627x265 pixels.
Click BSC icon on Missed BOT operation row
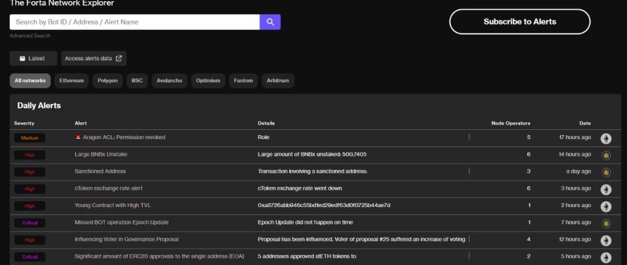pyautogui.click(x=606, y=223)
